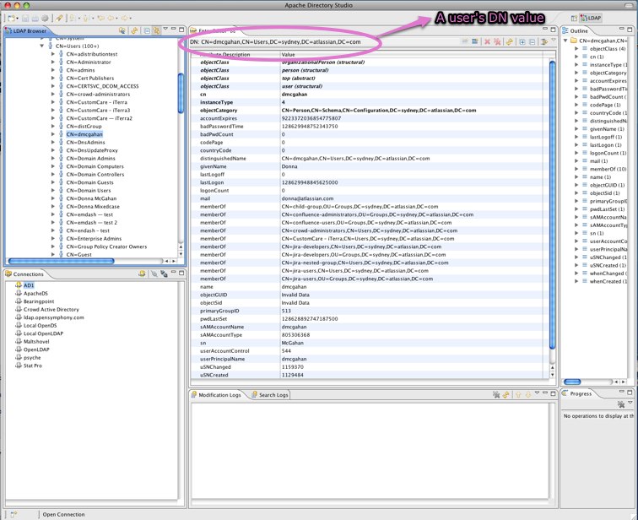Select the Modification Logs tab

[x=218, y=394]
